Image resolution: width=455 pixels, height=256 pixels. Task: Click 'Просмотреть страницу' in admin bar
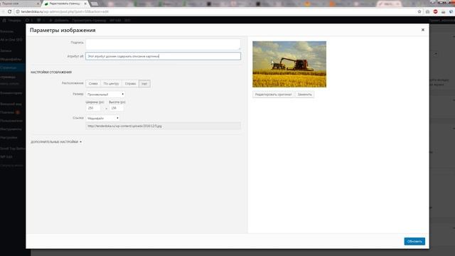pos(89,21)
